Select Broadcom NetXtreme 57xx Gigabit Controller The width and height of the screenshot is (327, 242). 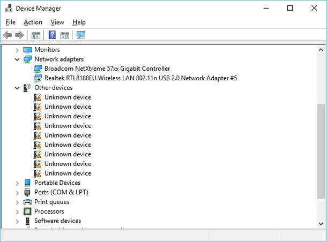[x=107, y=69]
